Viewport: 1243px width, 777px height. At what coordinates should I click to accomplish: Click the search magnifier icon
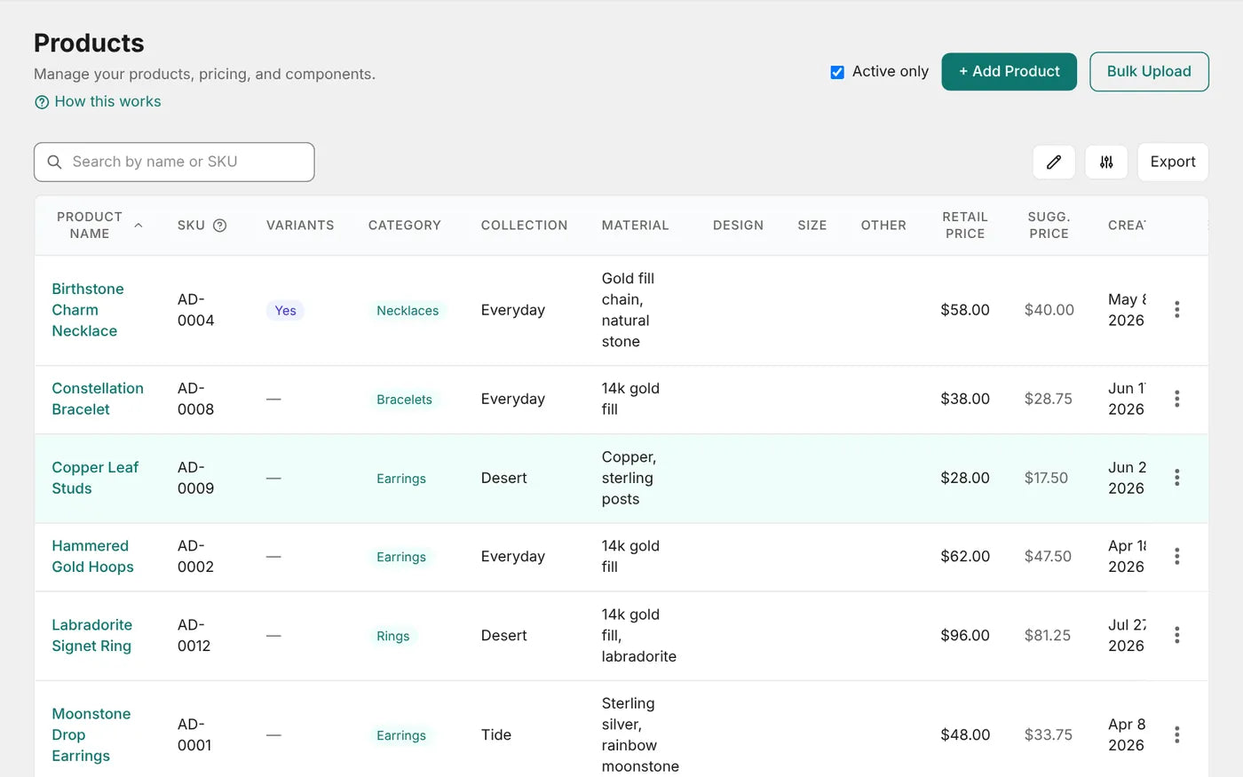click(x=54, y=163)
